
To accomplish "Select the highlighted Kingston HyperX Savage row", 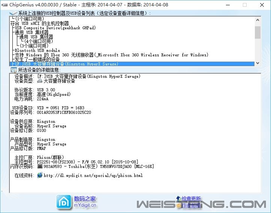I will point(132,64).
